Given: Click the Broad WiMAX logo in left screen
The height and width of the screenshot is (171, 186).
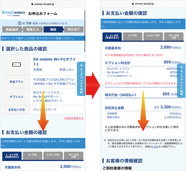Looking at the screenshot, I should 14,13.
